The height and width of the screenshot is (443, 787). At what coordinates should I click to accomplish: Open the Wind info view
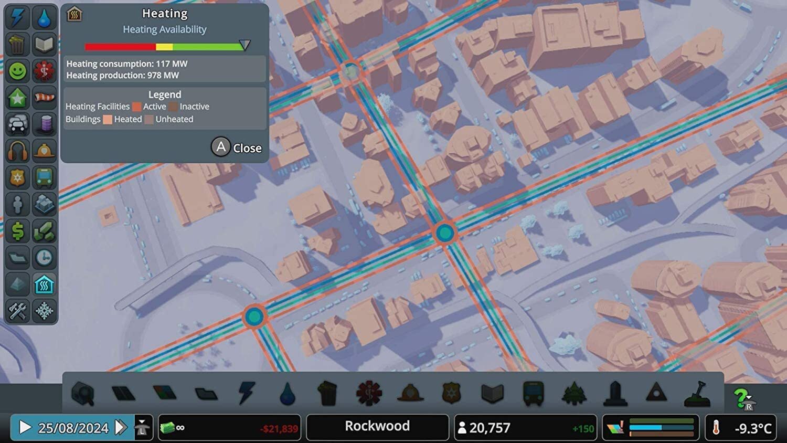pos(44,98)
